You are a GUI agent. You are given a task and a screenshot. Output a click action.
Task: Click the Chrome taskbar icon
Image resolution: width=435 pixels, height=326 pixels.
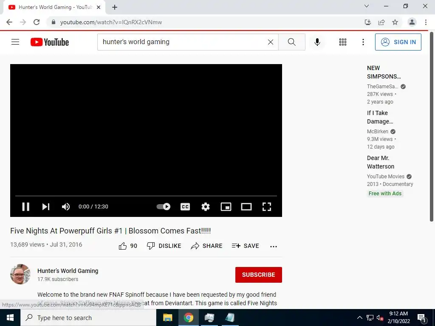click(188, 318)
